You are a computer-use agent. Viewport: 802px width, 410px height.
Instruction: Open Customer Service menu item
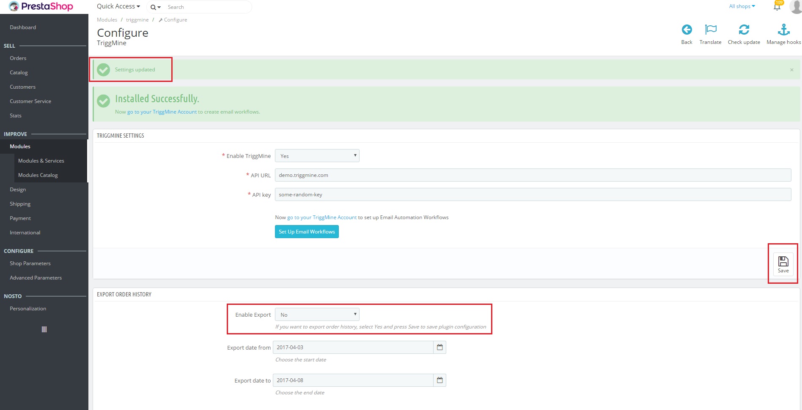tap(30, 101)
